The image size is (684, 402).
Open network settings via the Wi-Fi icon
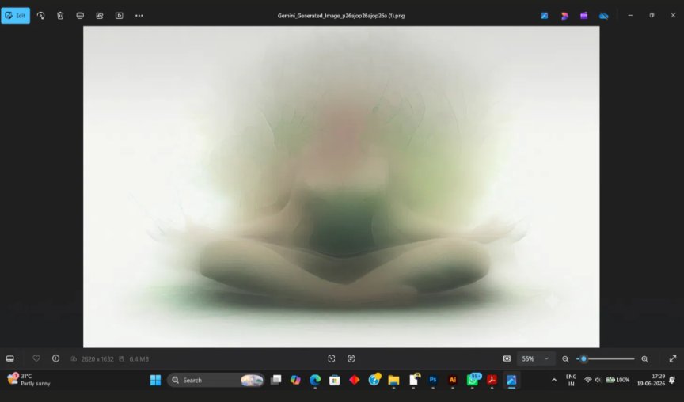pyautogui.click(x=588, y=380)
